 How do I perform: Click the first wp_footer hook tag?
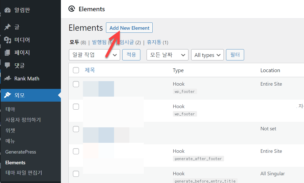click(x=185, y=92)
